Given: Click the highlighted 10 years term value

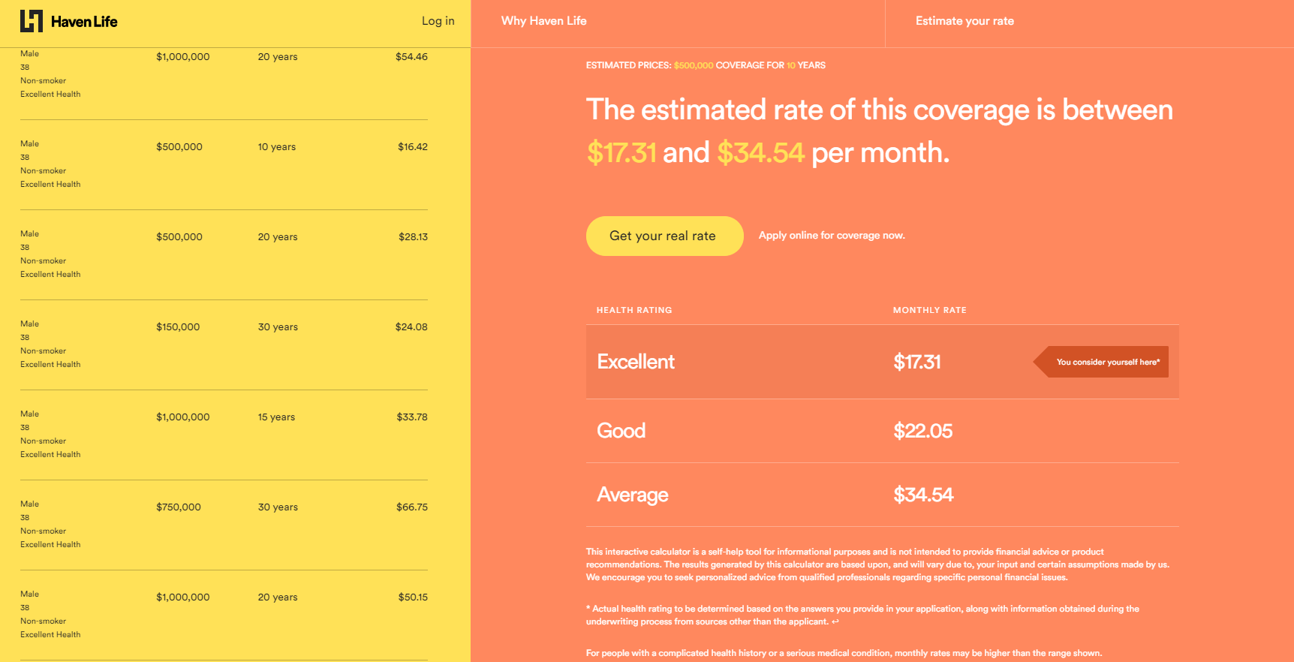Looking at the screenshot, I should (791, 65).
